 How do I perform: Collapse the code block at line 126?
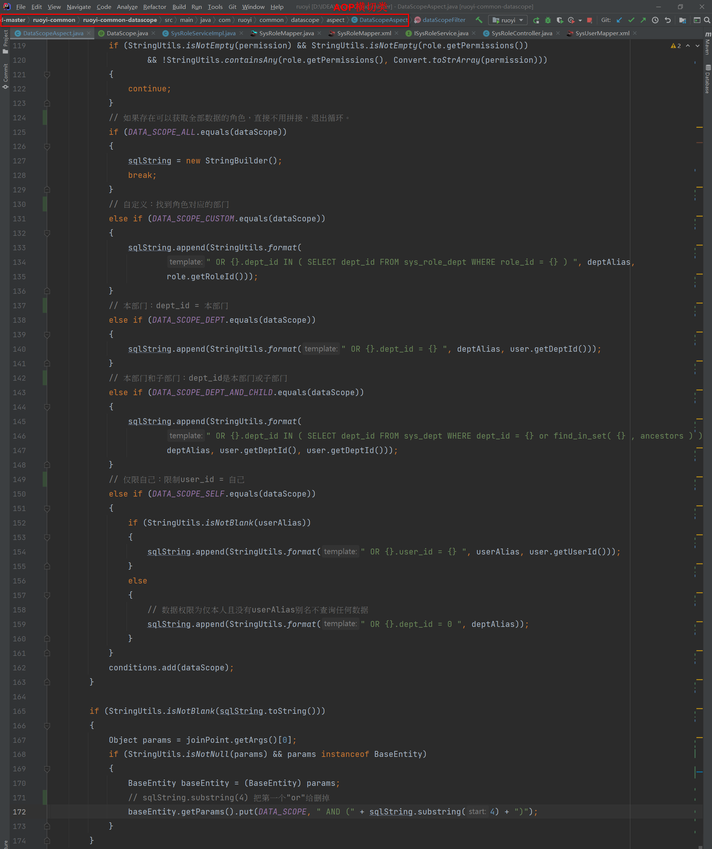pos(47,146)
